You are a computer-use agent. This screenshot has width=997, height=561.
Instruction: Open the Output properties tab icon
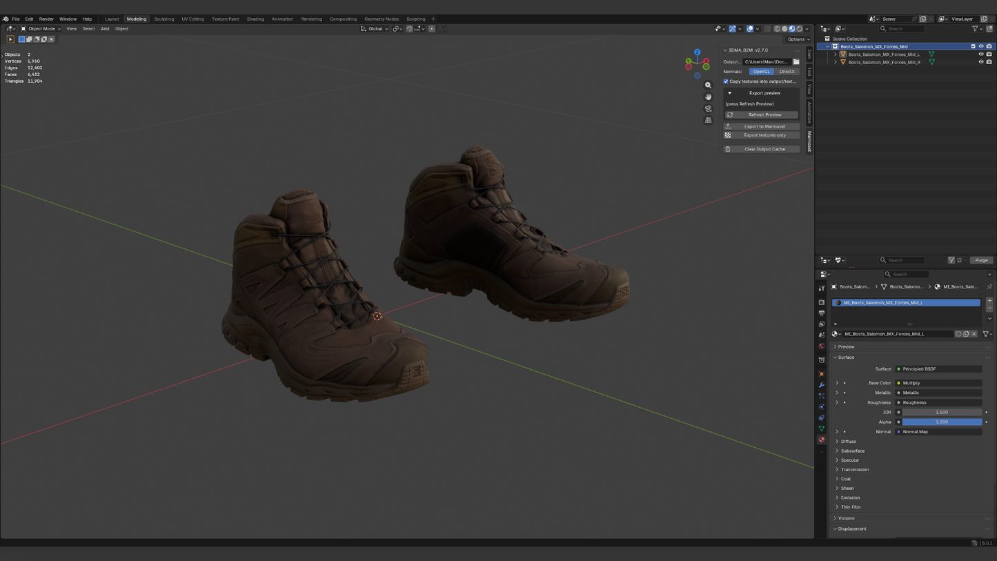click(x=822, y=313)
